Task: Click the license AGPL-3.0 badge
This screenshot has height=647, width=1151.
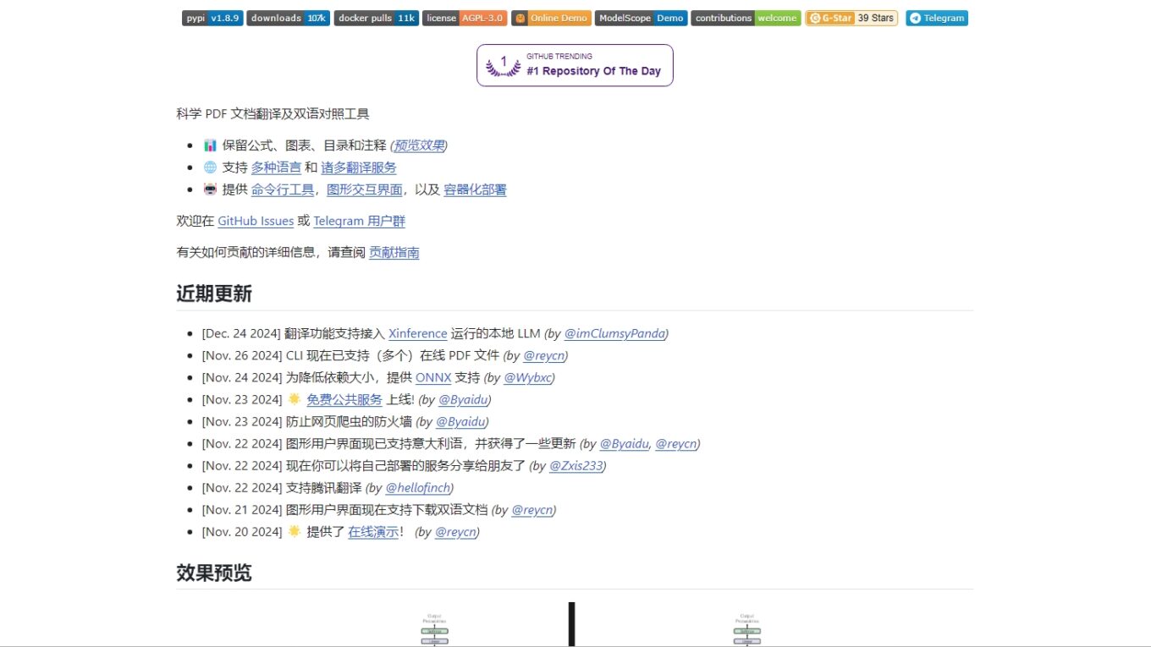Action: pyautogui.click(x=465, y=18)
